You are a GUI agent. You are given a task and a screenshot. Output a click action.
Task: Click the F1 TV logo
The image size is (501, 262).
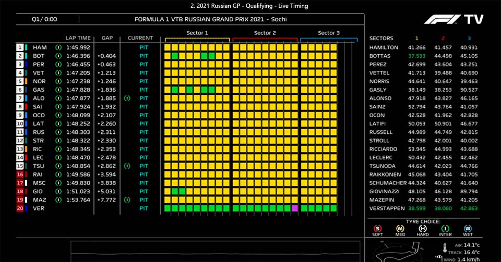point(454,20)
